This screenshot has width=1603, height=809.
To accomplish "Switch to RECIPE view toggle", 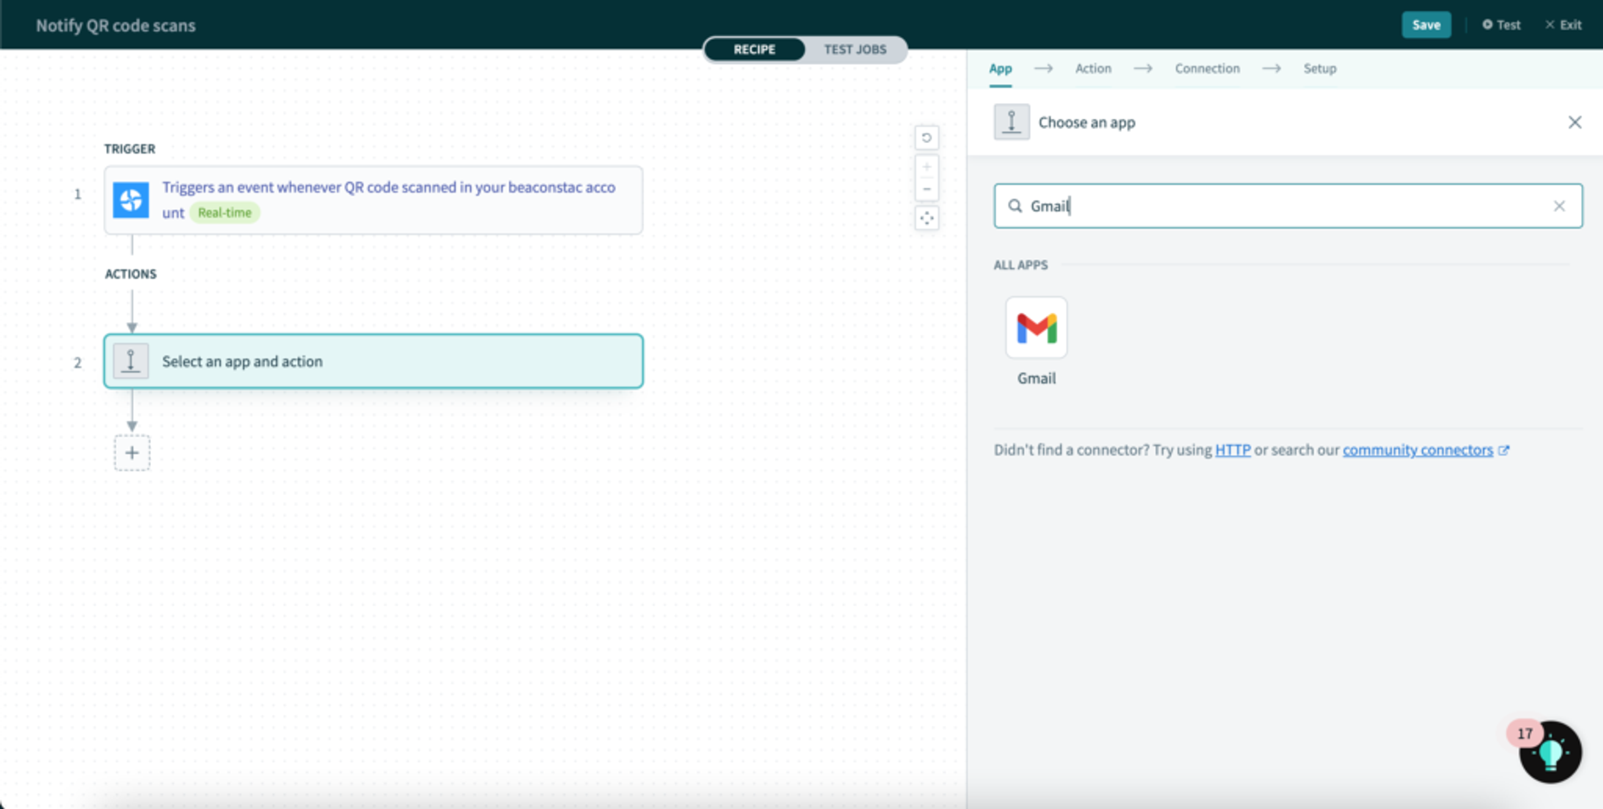I will (x=754, y=49).
